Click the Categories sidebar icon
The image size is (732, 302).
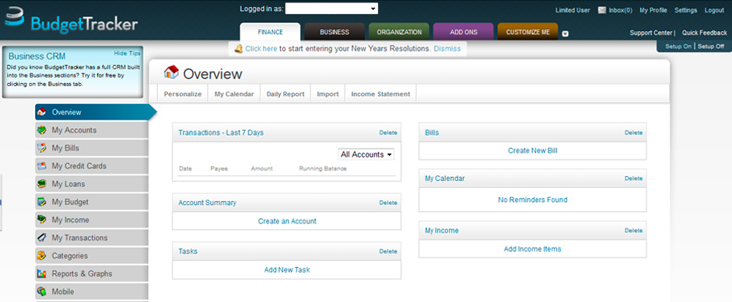click(41, 256)
